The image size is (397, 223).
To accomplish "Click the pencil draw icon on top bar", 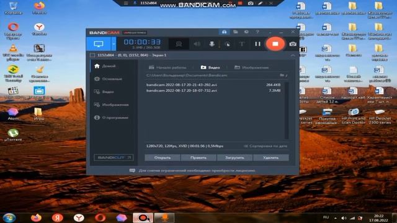I will click(x=261, y=3).
